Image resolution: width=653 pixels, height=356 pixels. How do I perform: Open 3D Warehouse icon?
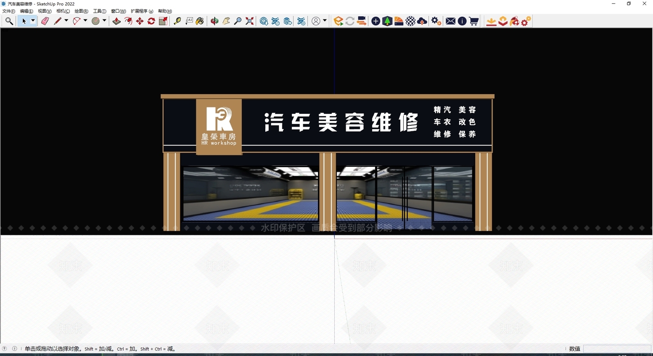pyautogui.click(x=264, y=21)
